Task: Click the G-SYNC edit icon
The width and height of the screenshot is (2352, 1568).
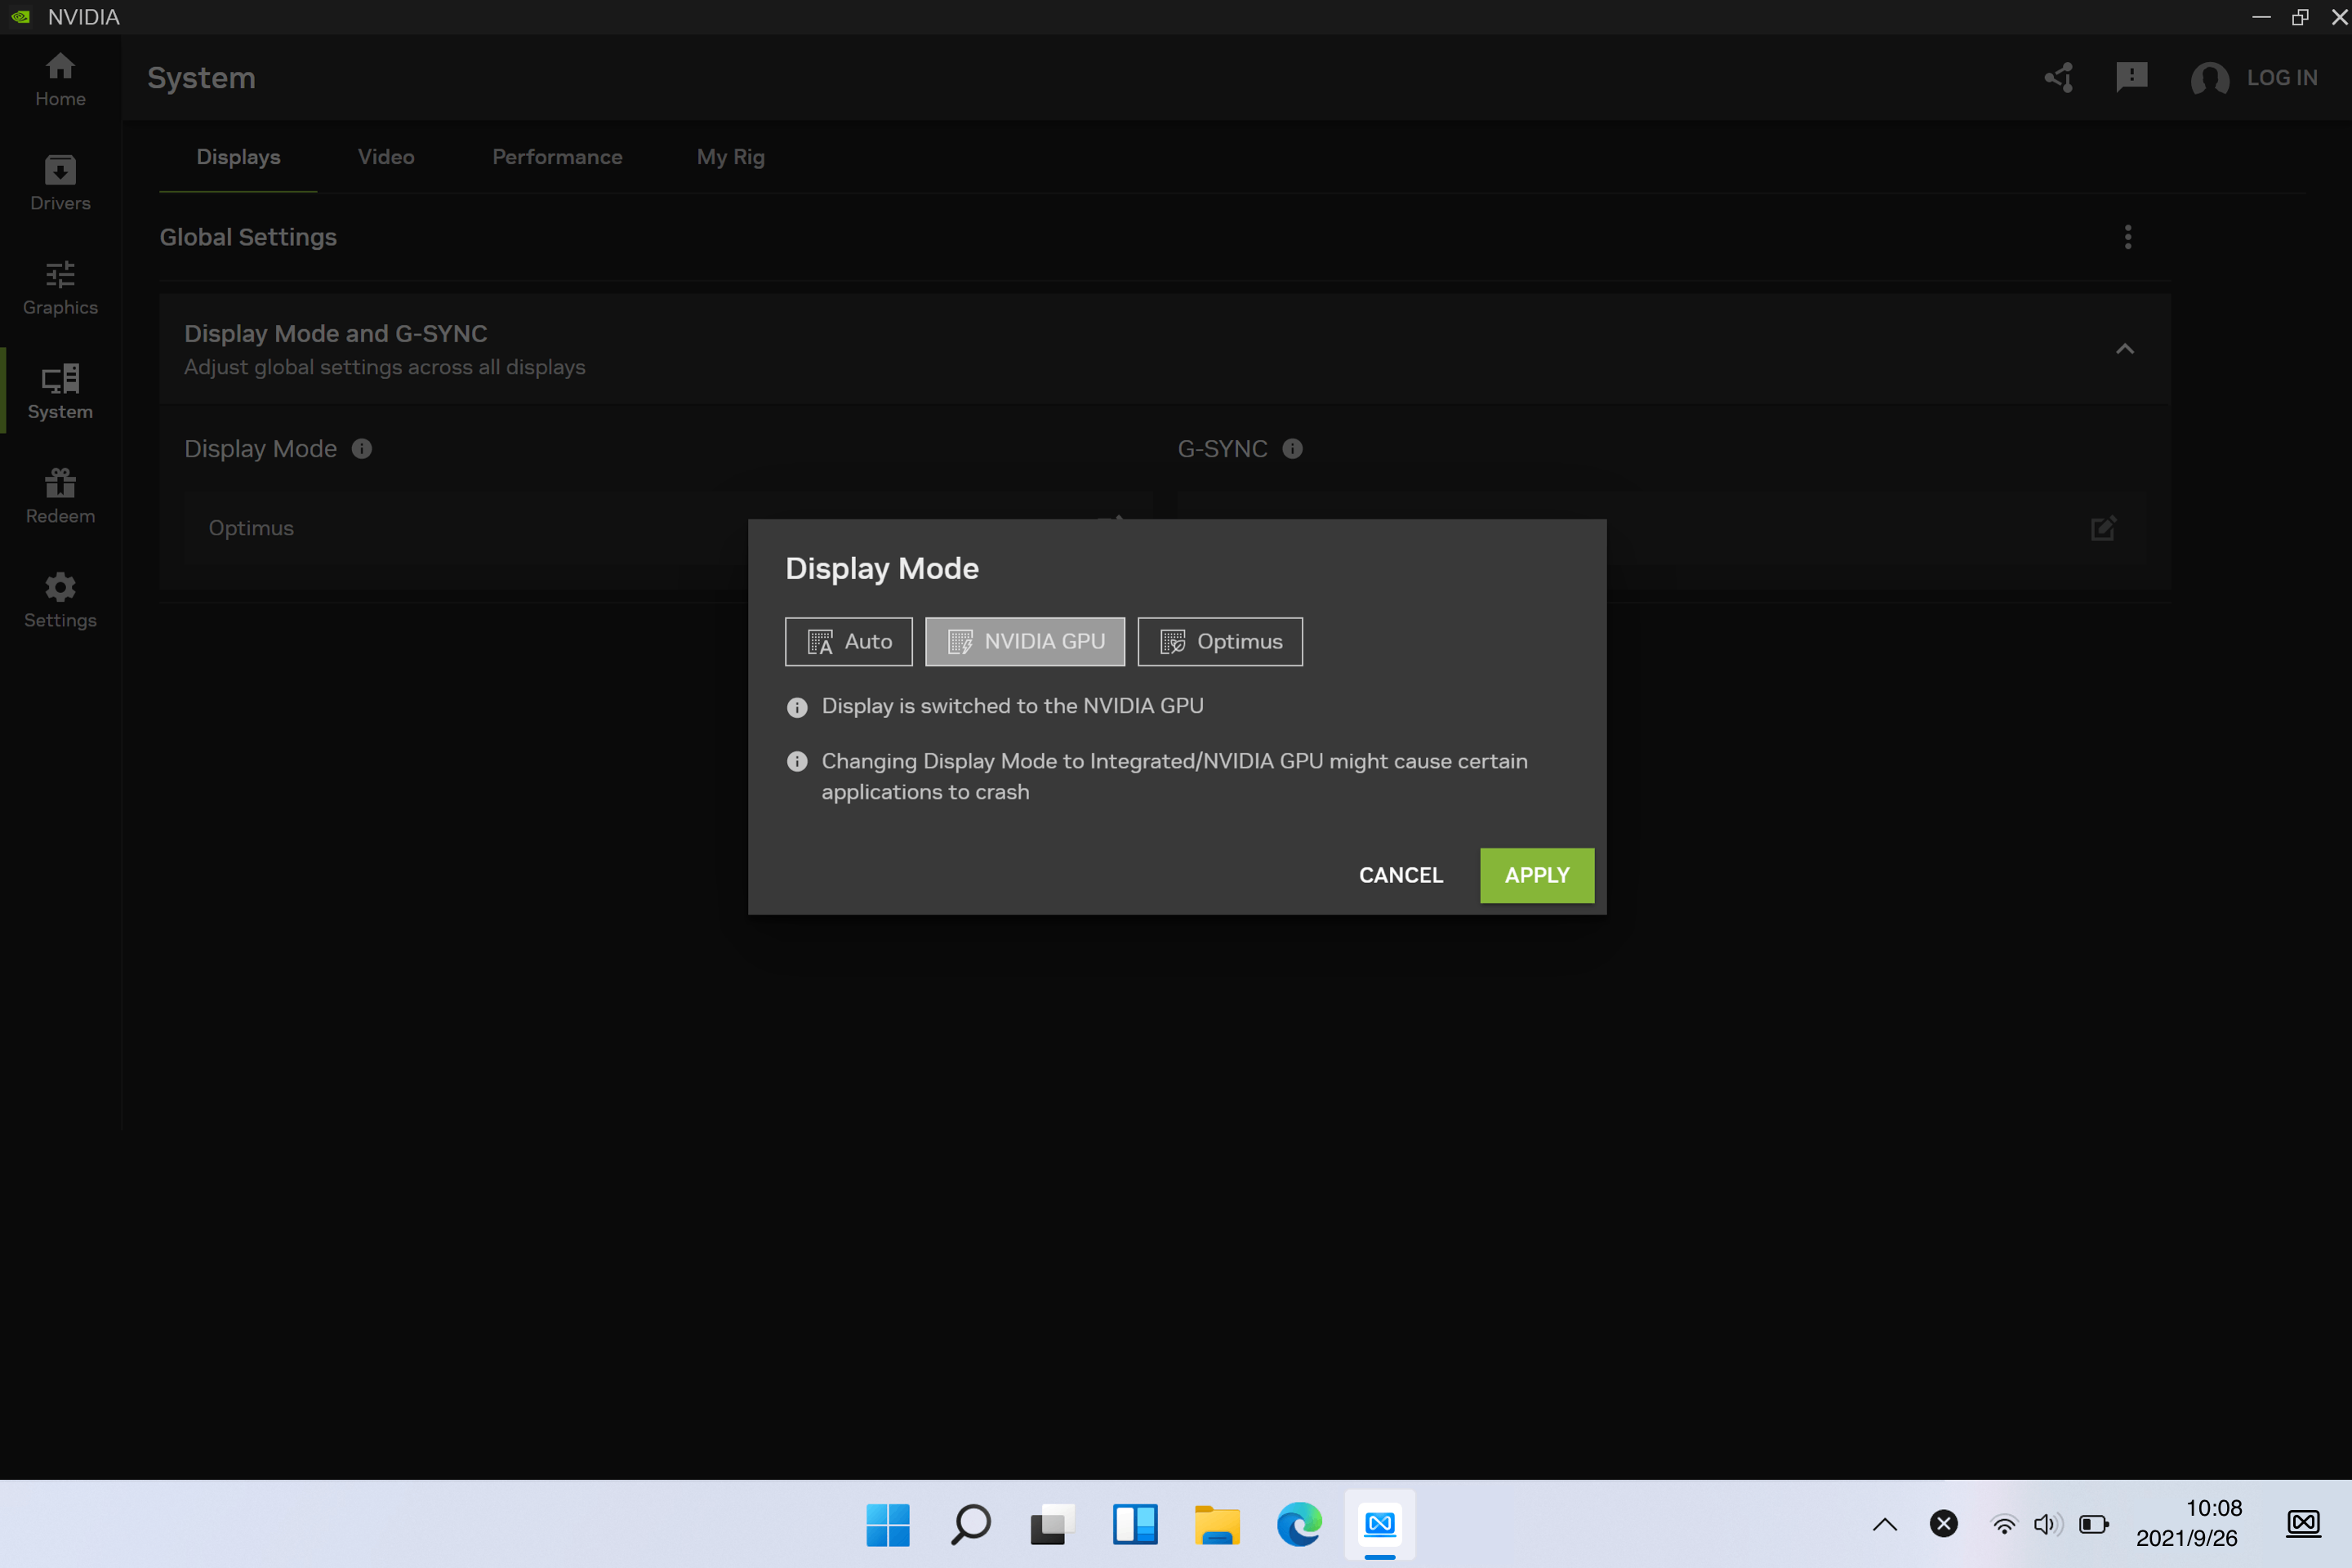Action: click(x=2103, y=528)
